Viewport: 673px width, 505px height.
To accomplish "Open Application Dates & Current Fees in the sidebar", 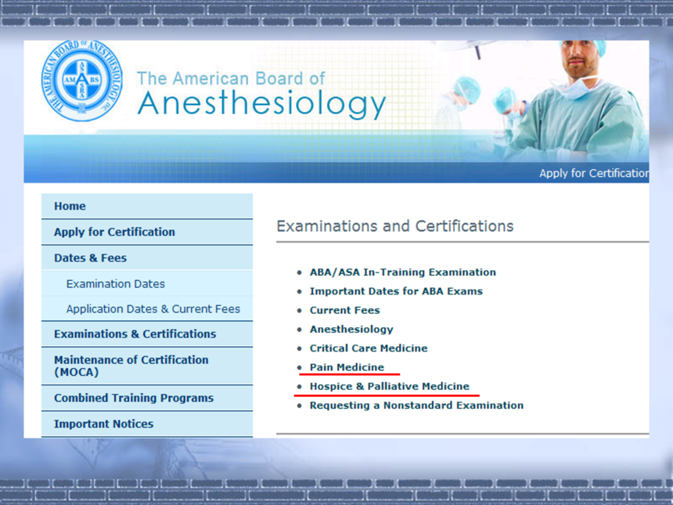I will 153,308.
